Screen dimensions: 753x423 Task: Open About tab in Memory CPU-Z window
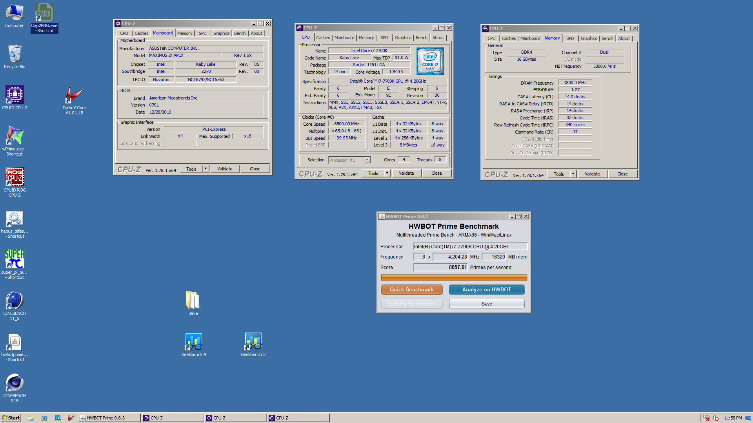[624, 38]
